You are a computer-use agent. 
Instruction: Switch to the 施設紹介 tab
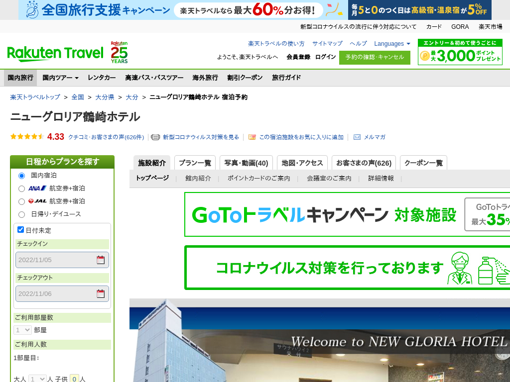tap(152, 163)
